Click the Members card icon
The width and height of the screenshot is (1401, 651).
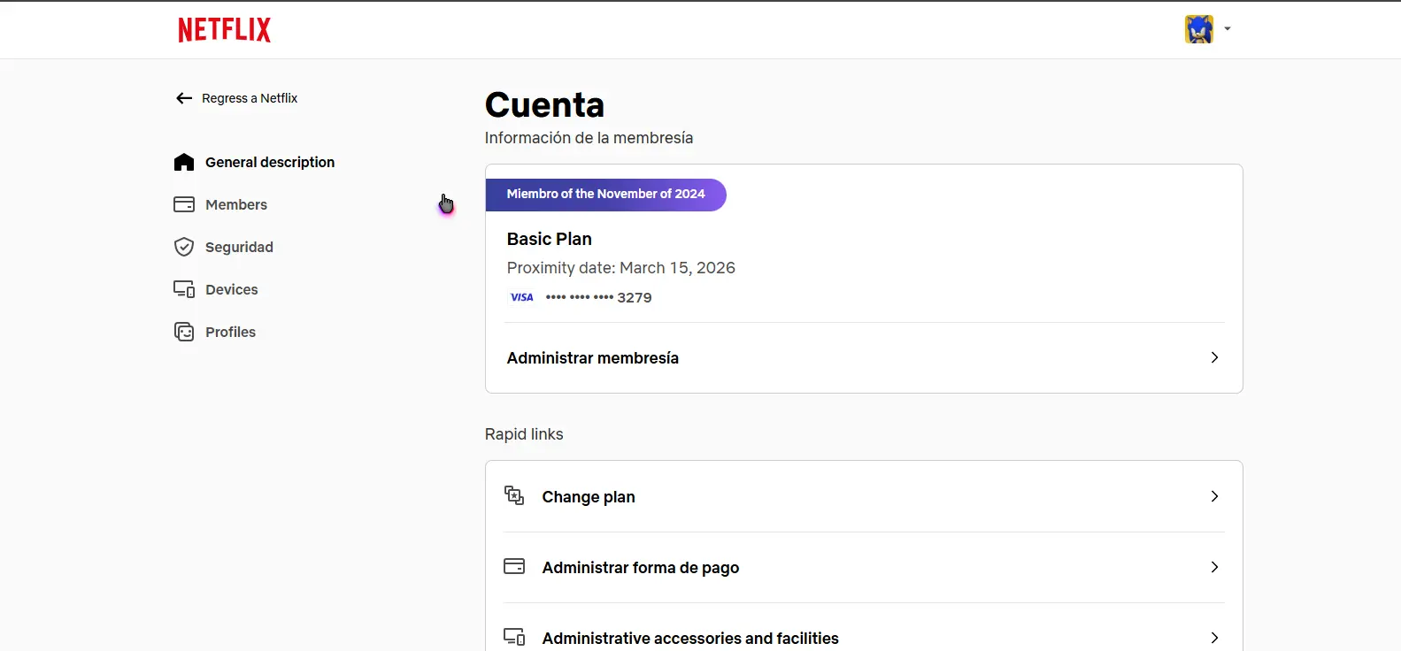tap(184, 204)
